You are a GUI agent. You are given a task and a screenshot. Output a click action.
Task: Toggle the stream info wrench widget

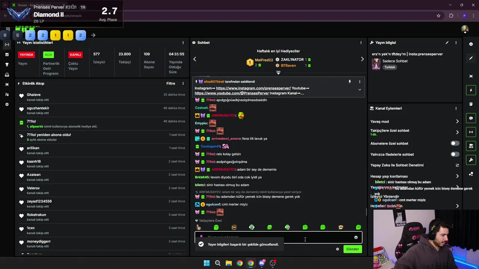tap(471, 160)
